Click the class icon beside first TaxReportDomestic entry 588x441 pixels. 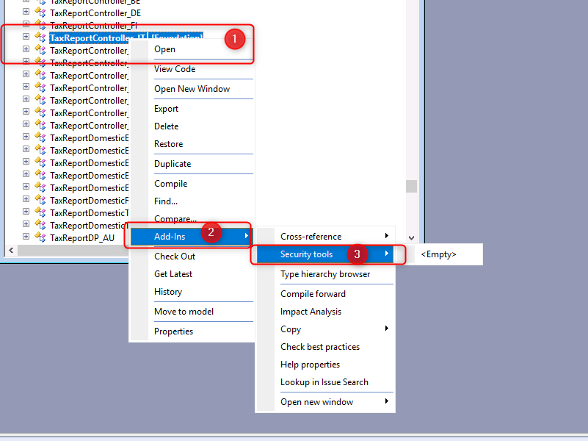(x=40, y=137)
